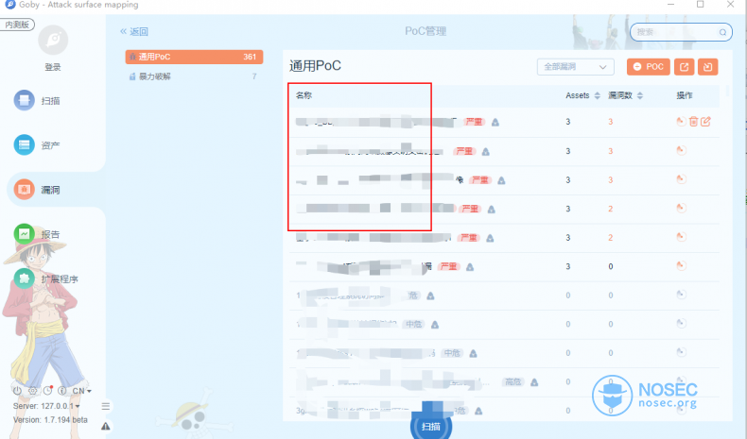Open the 报告 reports section

[x=37, y=234]
